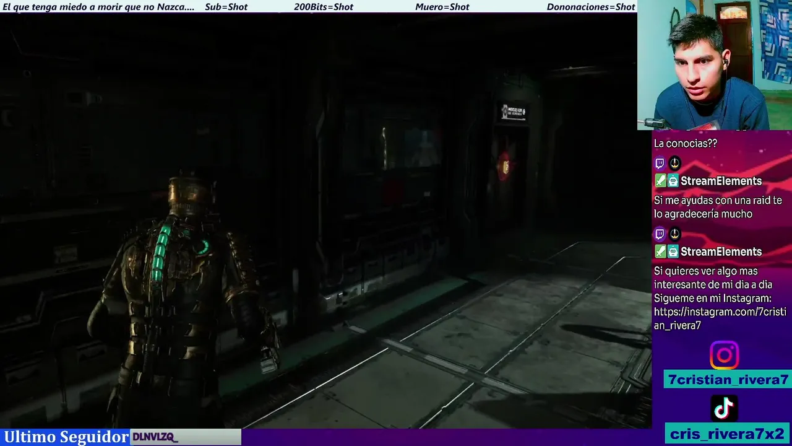Click the cris_rivera7x2 TikTok handle label
The width and height of the screenshot is (792, 446).
(727, 434)
